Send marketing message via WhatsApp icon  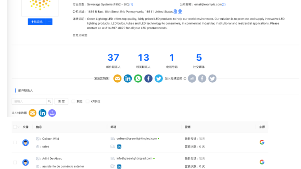138,79
